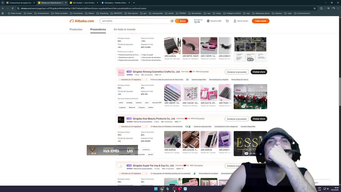This screenshot has height=192, width=341.
Task: Open Qingdao Super Far Imp & Exp link
Action: click(x=153, y=166)
